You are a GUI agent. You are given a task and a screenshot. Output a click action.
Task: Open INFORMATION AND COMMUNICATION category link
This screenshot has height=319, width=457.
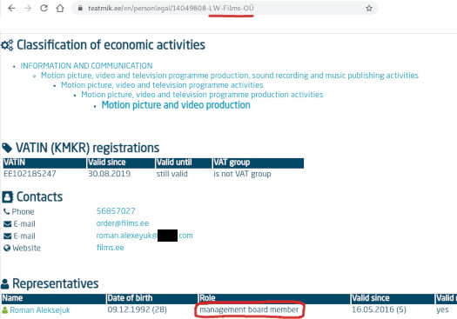(x=86, y=66)
